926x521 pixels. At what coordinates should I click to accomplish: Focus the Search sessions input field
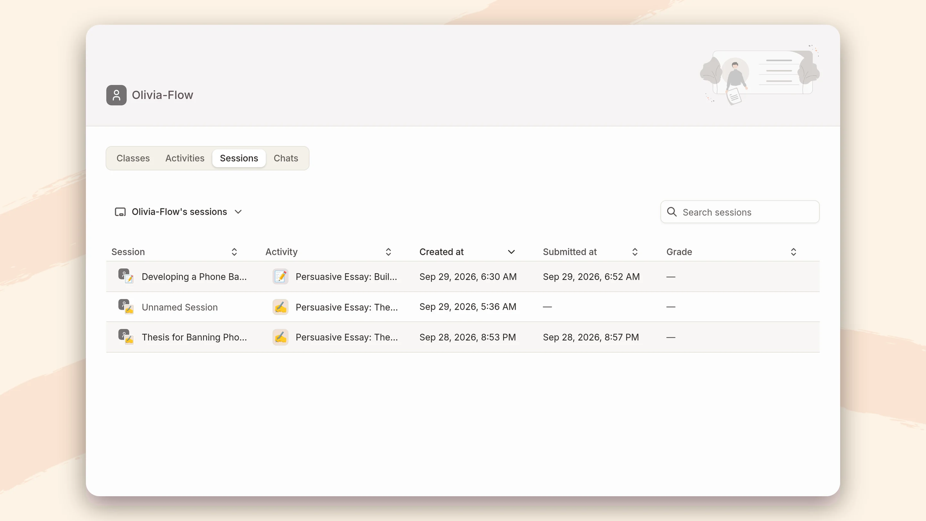[x=740, y=212]
